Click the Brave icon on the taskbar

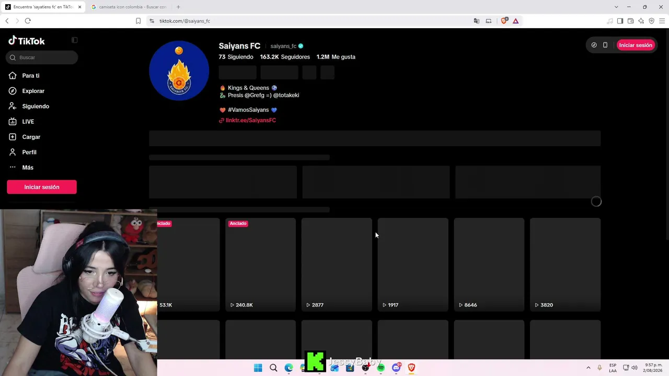click(411, 368)
